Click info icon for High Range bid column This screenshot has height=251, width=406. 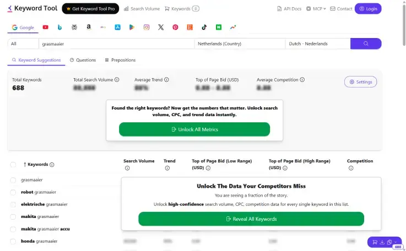click(x=285, y=168)
